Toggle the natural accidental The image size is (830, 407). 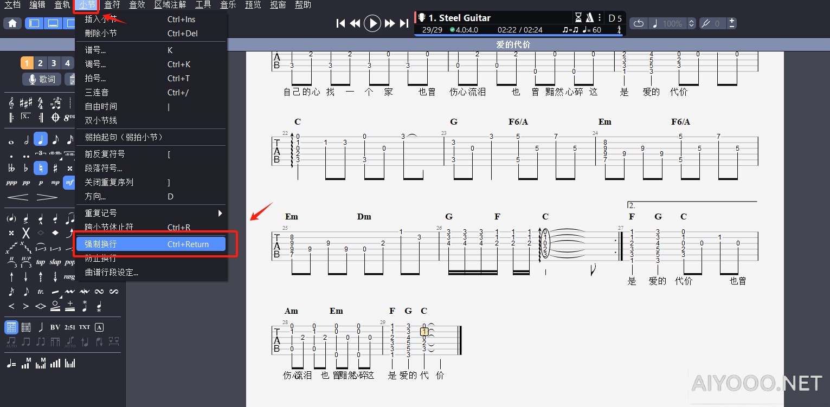41,169
